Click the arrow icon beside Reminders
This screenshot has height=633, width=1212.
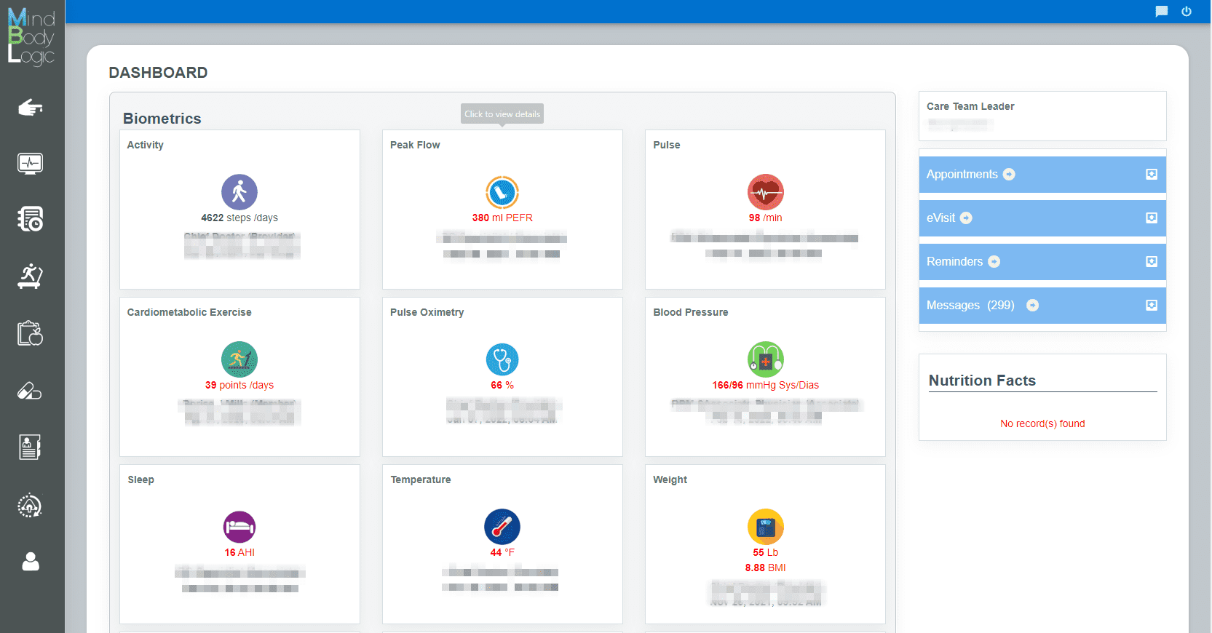point(994,261)
